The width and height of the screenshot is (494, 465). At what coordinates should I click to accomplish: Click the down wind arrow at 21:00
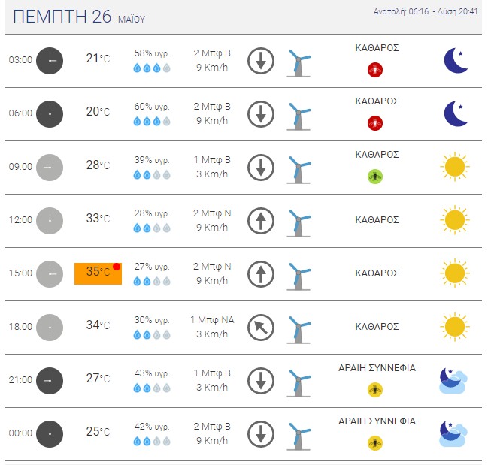coord(261,381)
